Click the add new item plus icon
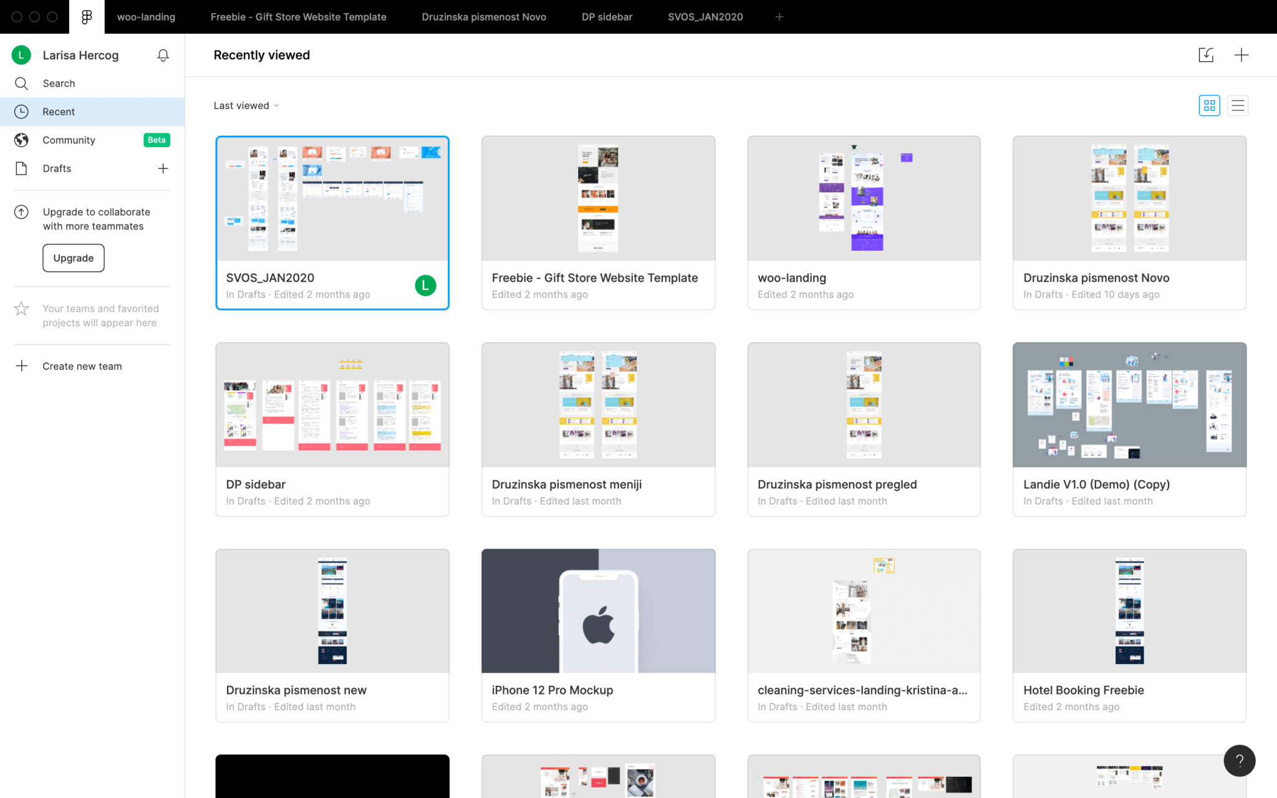Viewport: 1277px width, 798px height. [1241, 54]
